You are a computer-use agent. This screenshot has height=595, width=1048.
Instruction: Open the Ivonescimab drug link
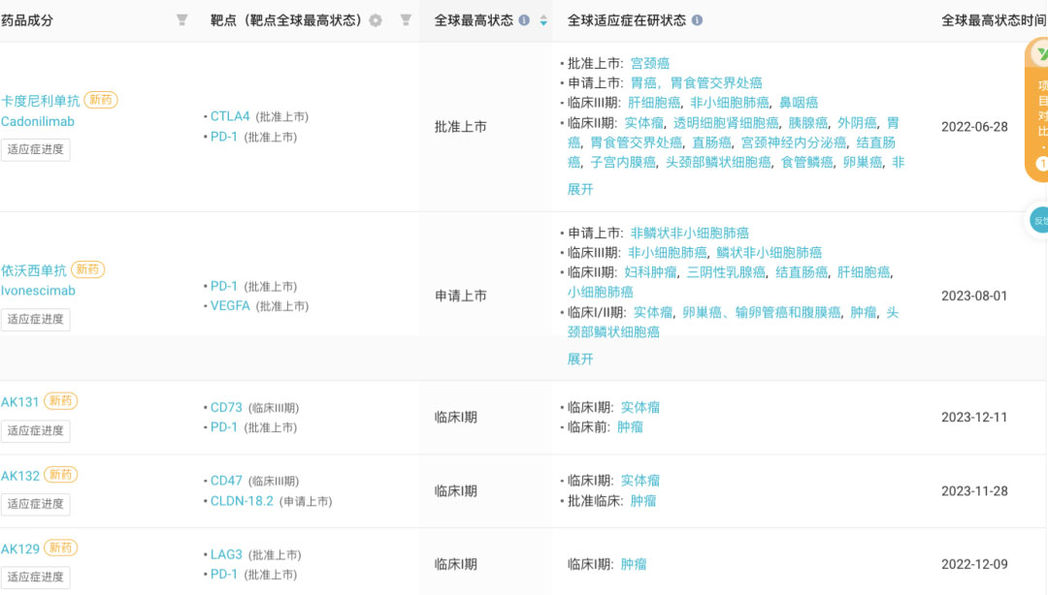tap(38, 291)
